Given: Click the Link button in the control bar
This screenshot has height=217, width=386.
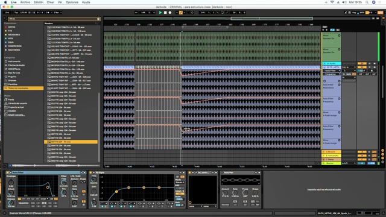Looking at the screenshot, I should click(7, 13).
